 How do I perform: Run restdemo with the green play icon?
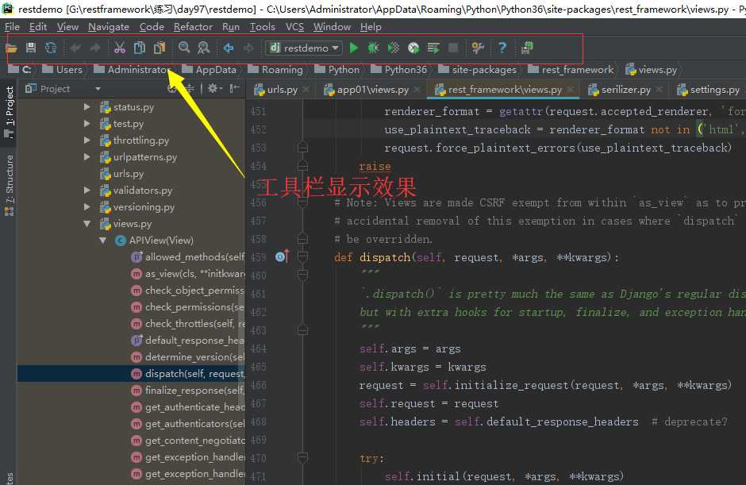click(x=353, y=48)
